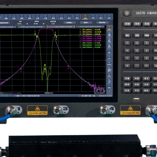Image resolution: width=157 pixels, height=157 pixels.
Task: Open the 分析 analysis icon on the touchscreen toolbar
Action: coord(109,17)
